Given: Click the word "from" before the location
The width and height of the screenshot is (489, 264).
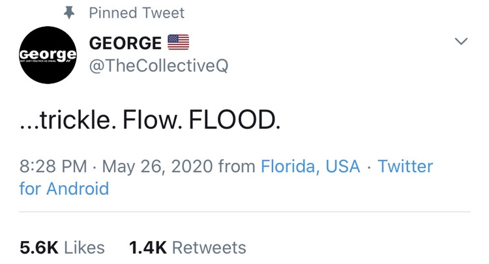Looking at the screenshot, I should (236, 166).
